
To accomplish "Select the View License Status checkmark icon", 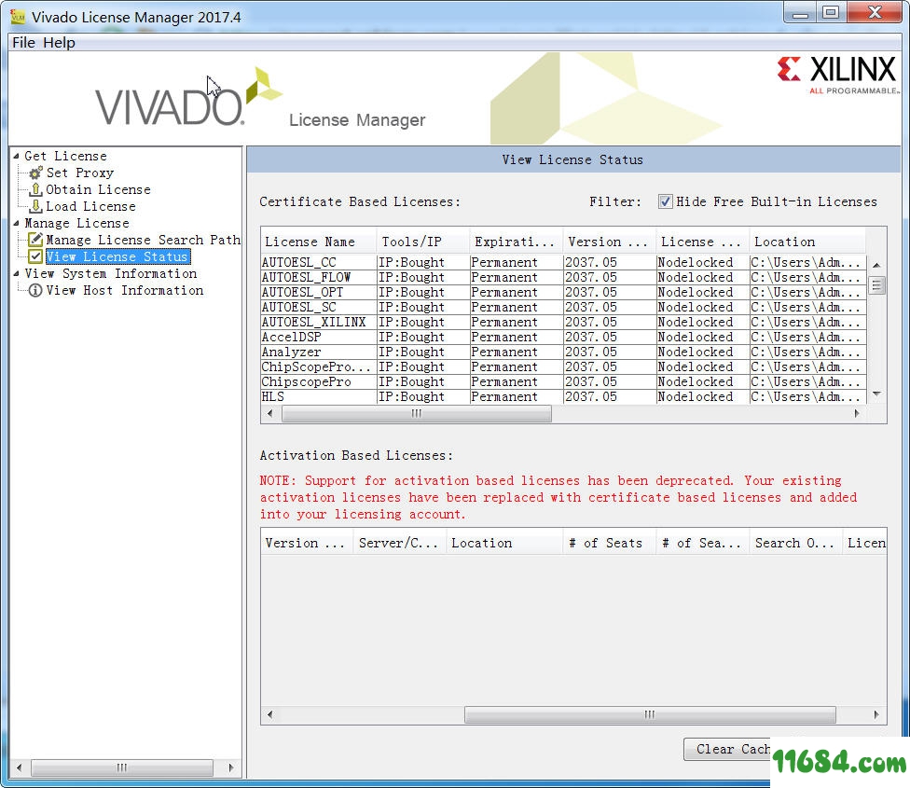I will coord(34,256).
